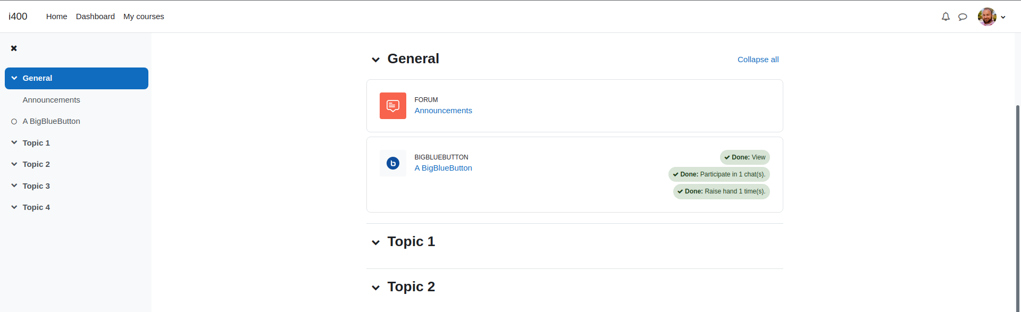Click the Done: Raise hand badge
Image resolution: width=1021 pixels, height=312 pixels.
722,191
